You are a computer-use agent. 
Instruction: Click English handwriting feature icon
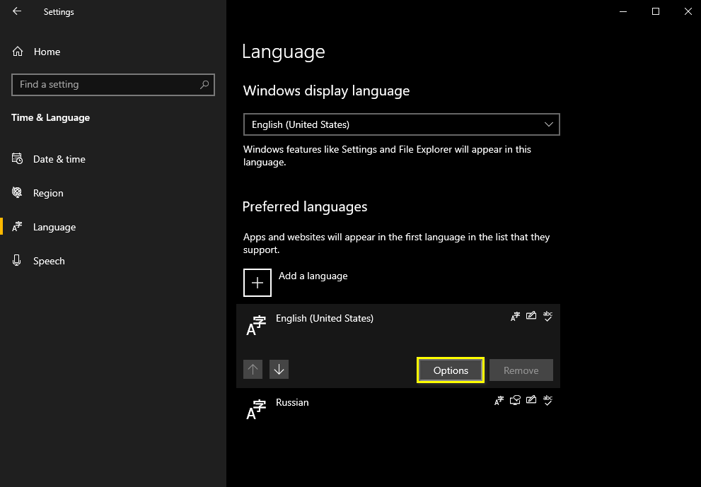pos(531,317)
